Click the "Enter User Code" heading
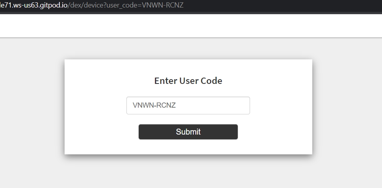The height and width of the screenshot is (188, 382). 188,81
